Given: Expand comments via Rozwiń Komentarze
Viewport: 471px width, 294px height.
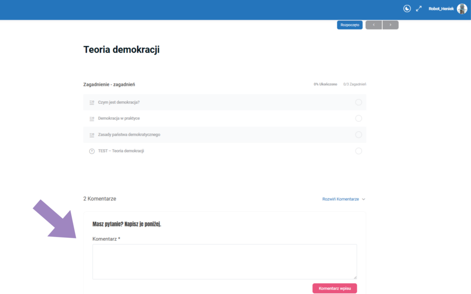Looking at the screenshot, I should [340, 199].
